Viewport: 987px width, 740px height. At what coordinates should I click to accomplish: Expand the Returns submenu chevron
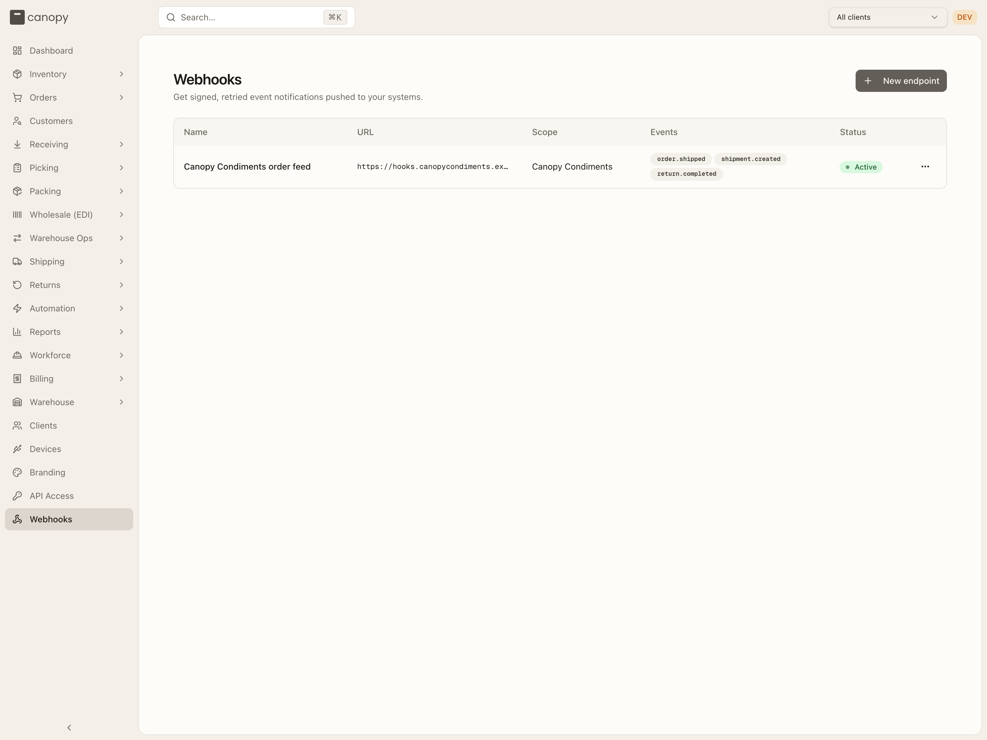121,285
